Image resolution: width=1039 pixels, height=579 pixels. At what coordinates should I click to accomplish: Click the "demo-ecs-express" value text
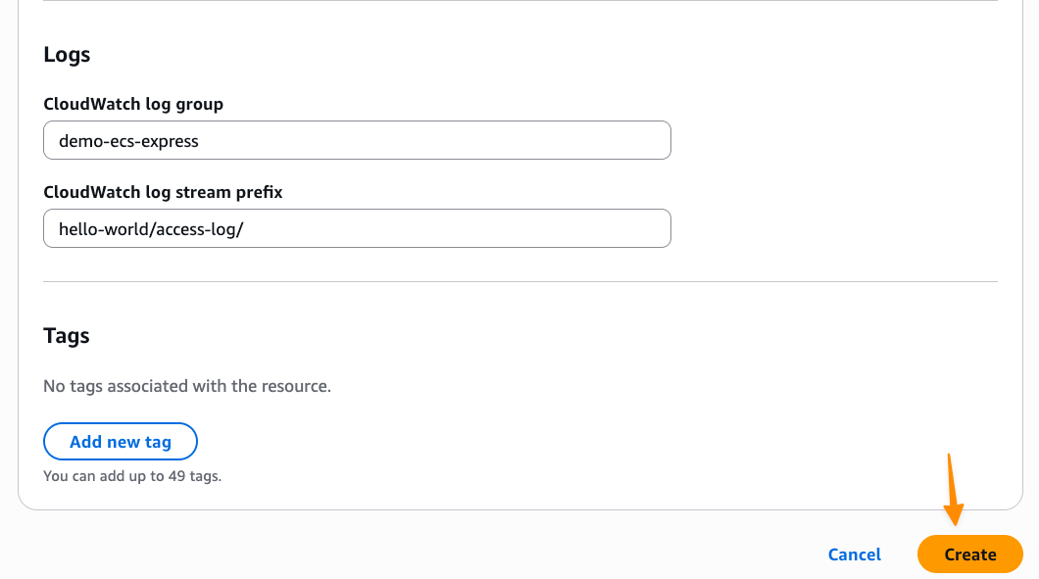point(128,141)
